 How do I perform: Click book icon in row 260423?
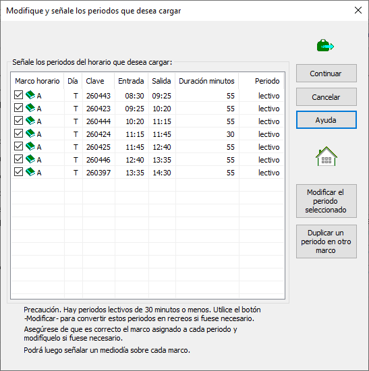coord(30,108)
